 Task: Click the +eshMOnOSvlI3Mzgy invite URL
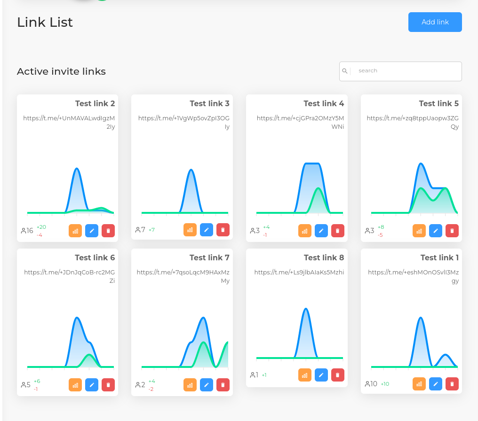[414, 276]
